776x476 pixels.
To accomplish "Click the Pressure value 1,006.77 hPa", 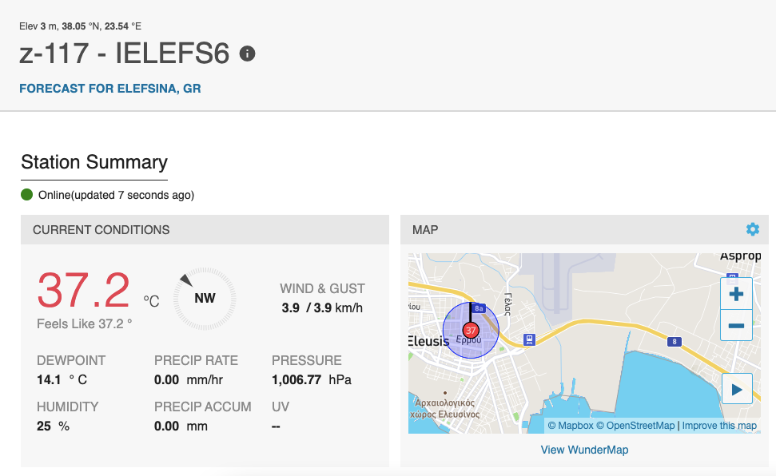I will tap(312, 380).
